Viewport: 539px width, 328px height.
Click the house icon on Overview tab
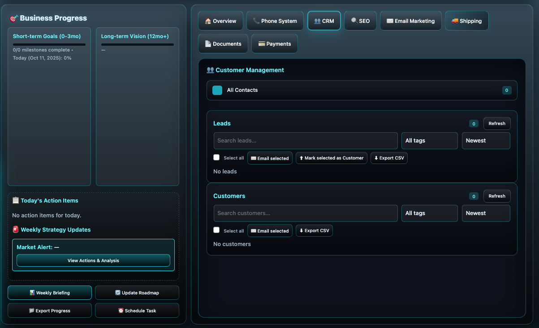(208, 21)
